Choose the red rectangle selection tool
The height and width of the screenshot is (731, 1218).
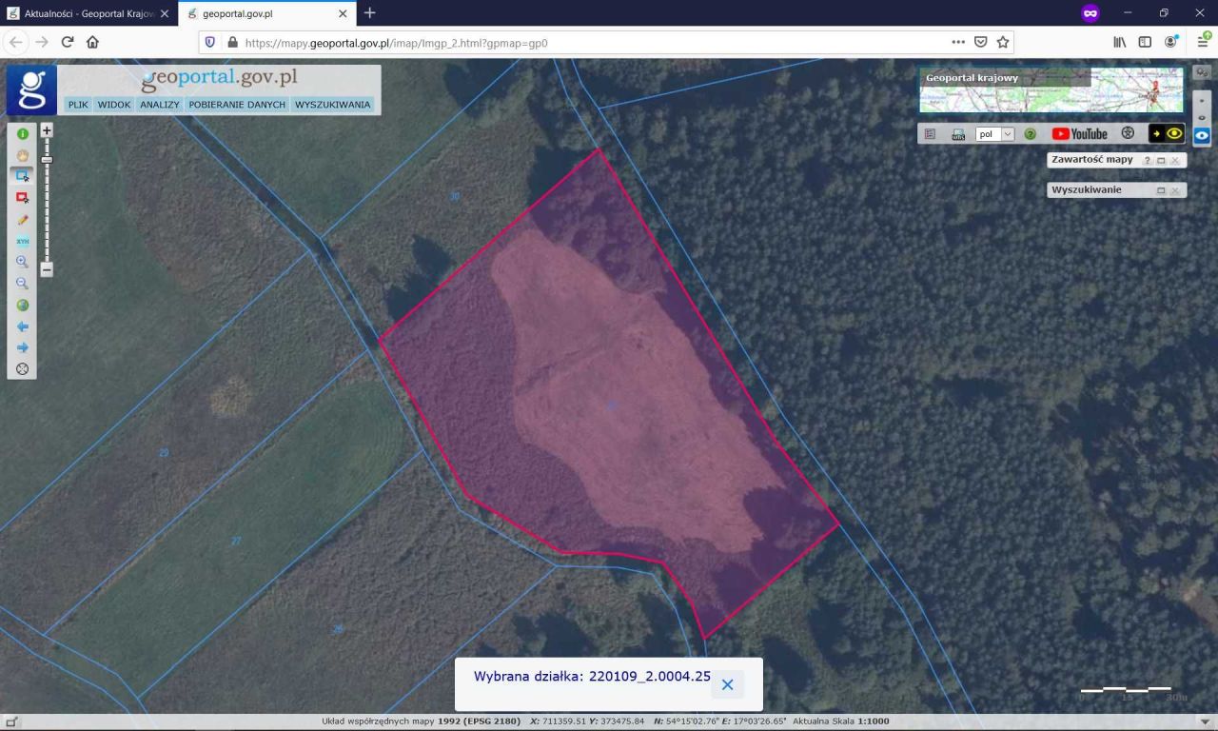23,198
